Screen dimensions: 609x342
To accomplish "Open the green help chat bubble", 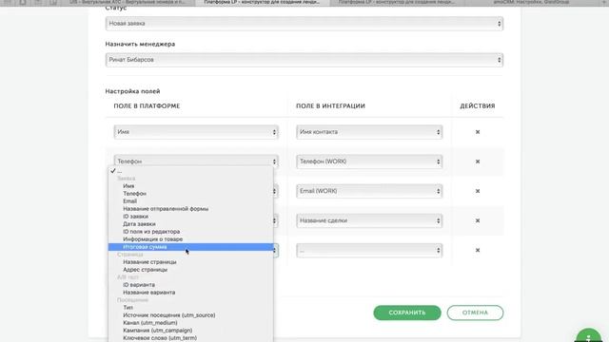I will tap(589, 335).
